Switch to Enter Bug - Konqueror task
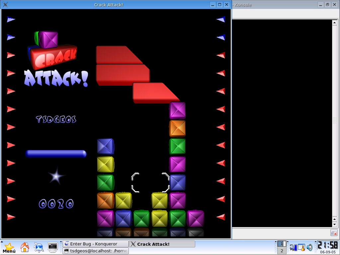The image size is (340, 255). tap(95, 244)
